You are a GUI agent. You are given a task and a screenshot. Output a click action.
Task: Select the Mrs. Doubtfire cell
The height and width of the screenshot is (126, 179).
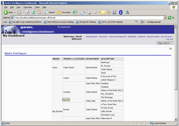click(112, 94)
